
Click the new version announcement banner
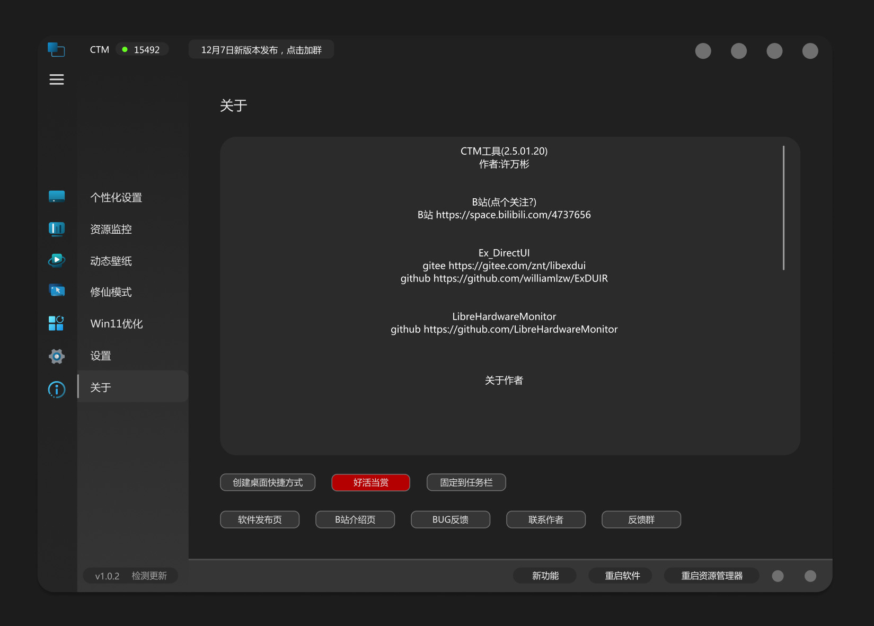click(261, 50)
